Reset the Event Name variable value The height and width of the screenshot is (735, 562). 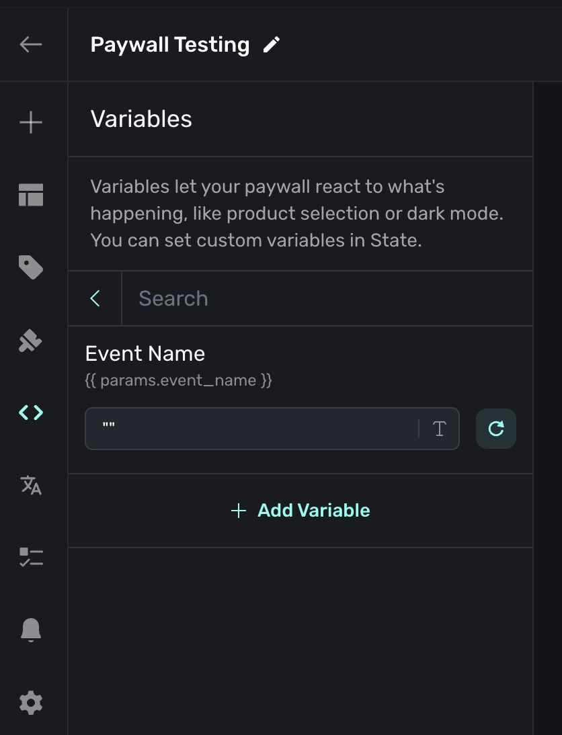click(x=496, y=429)
